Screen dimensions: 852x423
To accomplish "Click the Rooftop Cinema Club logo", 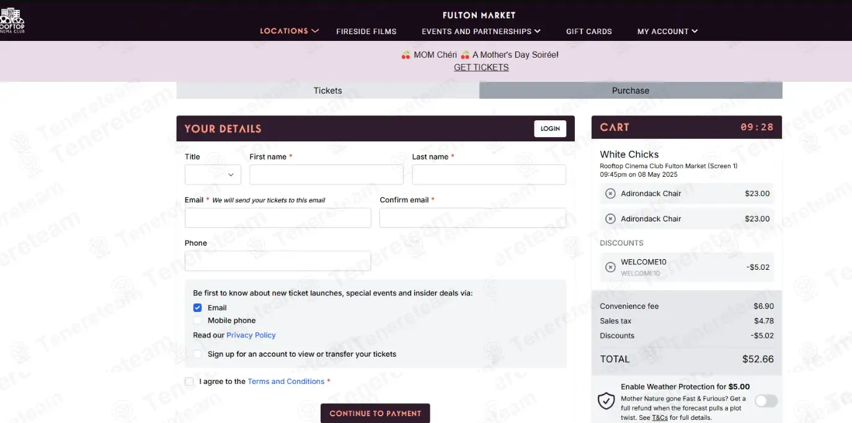I will (12, 20).
